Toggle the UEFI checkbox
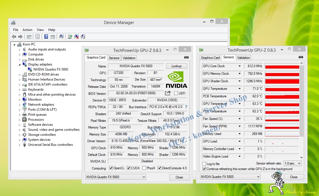 [x=176, y=93]
